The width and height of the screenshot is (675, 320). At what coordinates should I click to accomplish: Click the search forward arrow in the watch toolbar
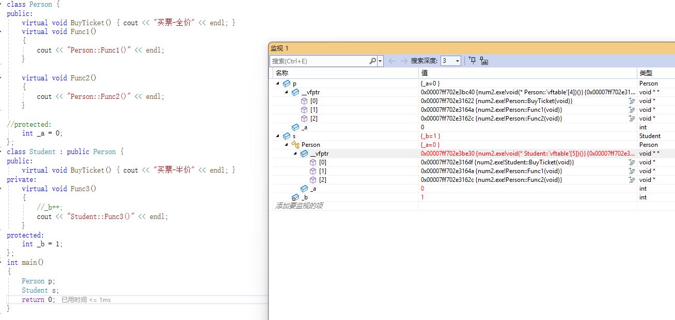(404, 61)
